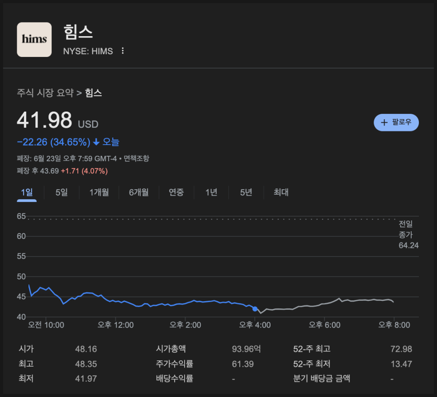This screenshot has width=437, height=397.
Task: Click the 전일 종가 64.24 label
Action: pyautogui.click(x=408, y=234)
